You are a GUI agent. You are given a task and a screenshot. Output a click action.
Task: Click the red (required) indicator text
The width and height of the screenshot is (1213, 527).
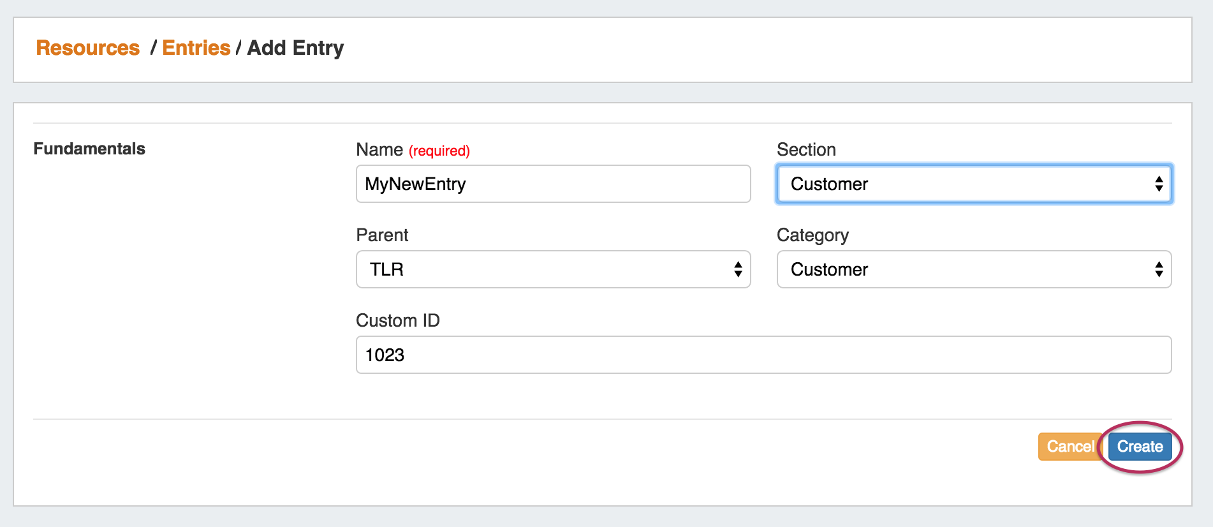[x=439, y=151]
